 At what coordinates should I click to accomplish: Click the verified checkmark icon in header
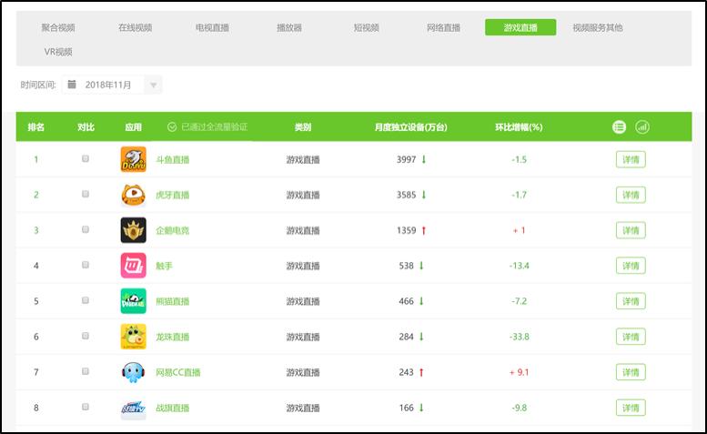[172, 127]
